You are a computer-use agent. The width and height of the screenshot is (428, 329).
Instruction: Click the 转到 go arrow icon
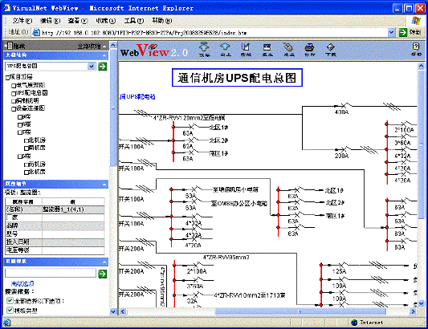point(402,32)
